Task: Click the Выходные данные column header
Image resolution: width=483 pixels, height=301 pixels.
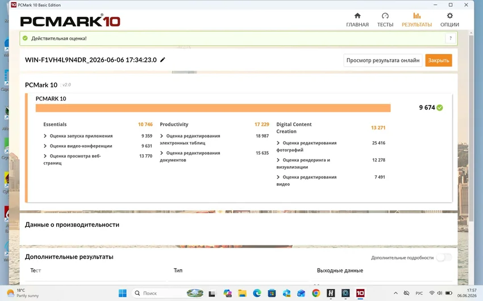Action: tap(340, 270)
